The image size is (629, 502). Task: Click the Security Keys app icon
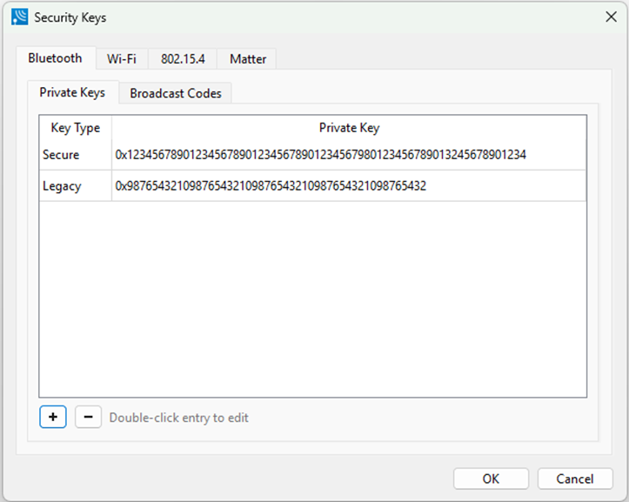[20, 17]
